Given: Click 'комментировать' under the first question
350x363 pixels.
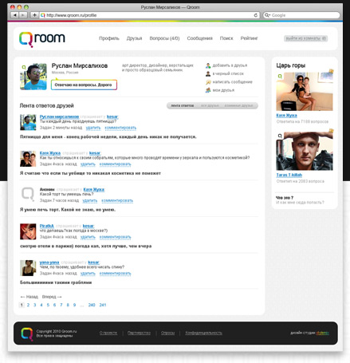Looking at the screenshot, I should pyautogui.click(x=120, y=128).
